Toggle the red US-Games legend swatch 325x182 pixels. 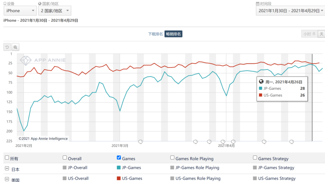119,178
